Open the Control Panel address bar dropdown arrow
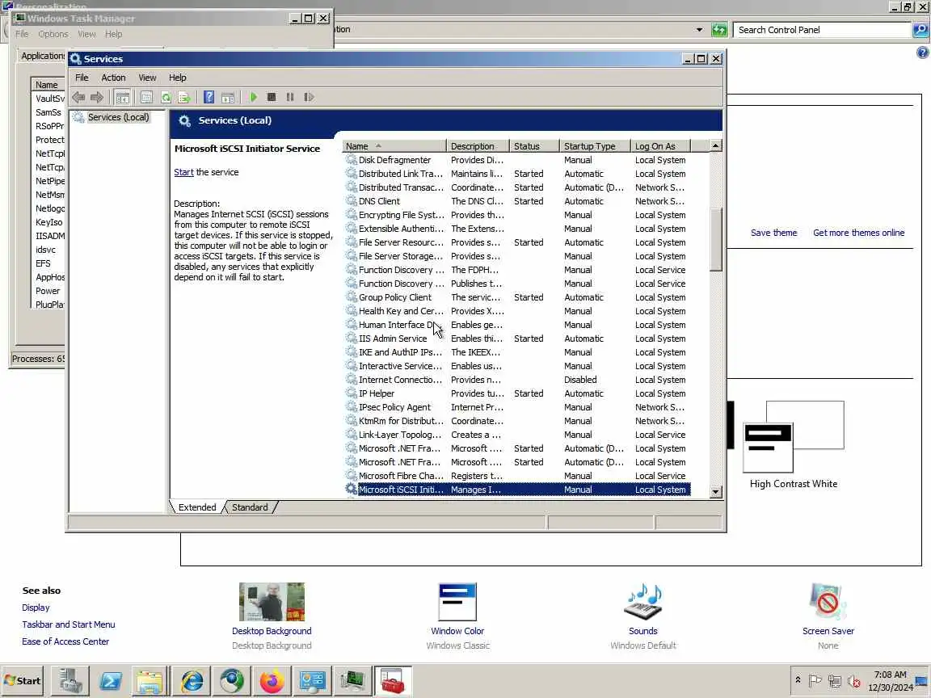This screenshot has width=931, height=698. (699, 30)
